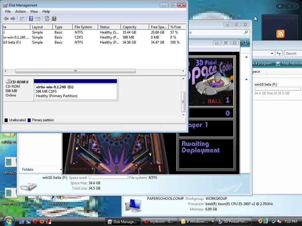The image size is (302, 226).
Task: Collapse the upper section chevron beside pinball
Action: click(x=246, y=57)
